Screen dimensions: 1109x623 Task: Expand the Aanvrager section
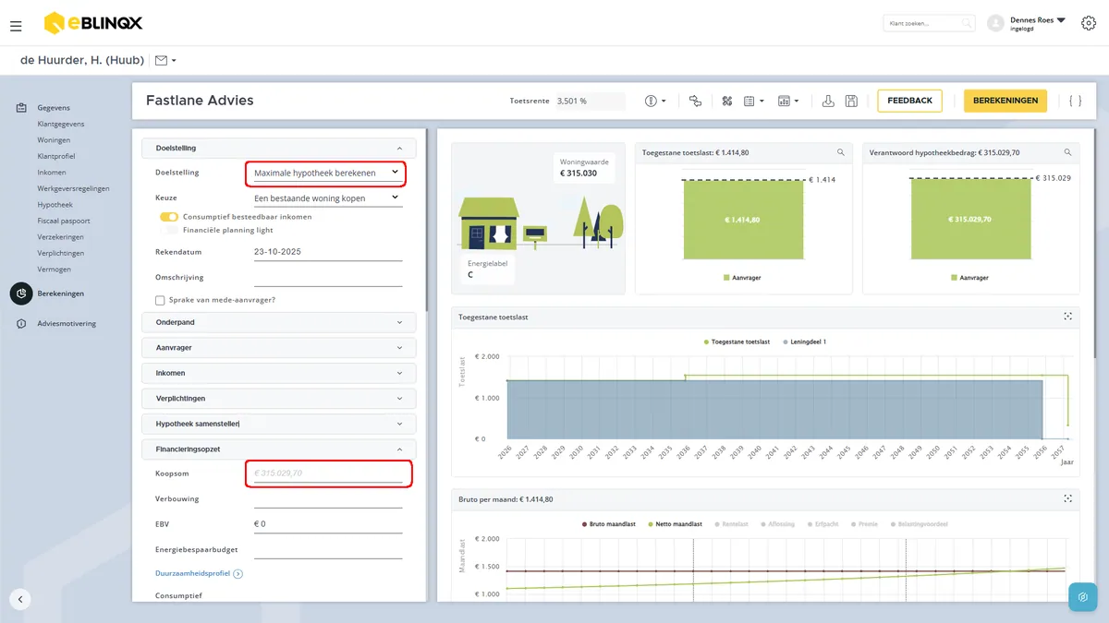[279, 348]
